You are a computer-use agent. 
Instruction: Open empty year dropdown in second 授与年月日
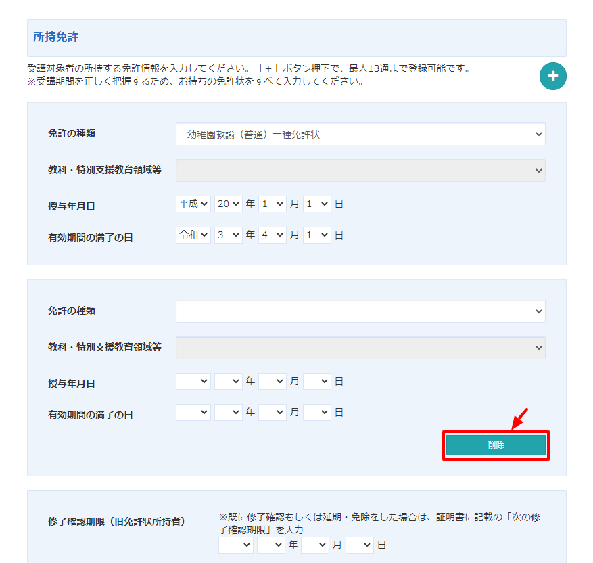tap(228, 381)
